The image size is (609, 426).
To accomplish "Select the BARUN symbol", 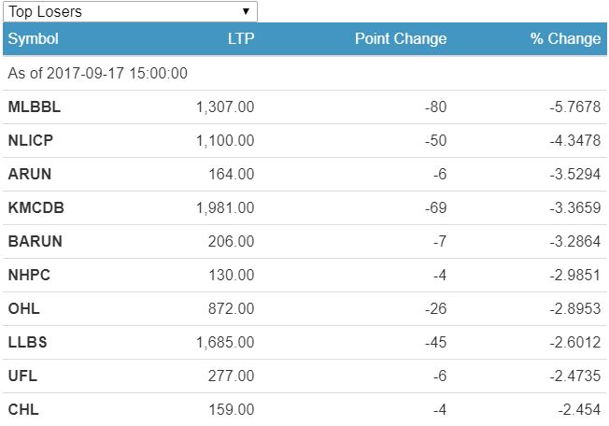I will 35,241.
